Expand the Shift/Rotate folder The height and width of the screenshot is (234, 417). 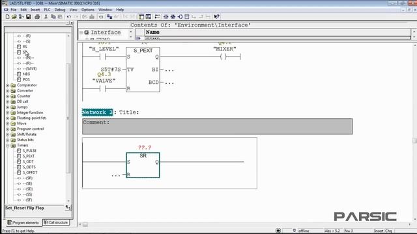pyautogui.click(x=7, y=135)
